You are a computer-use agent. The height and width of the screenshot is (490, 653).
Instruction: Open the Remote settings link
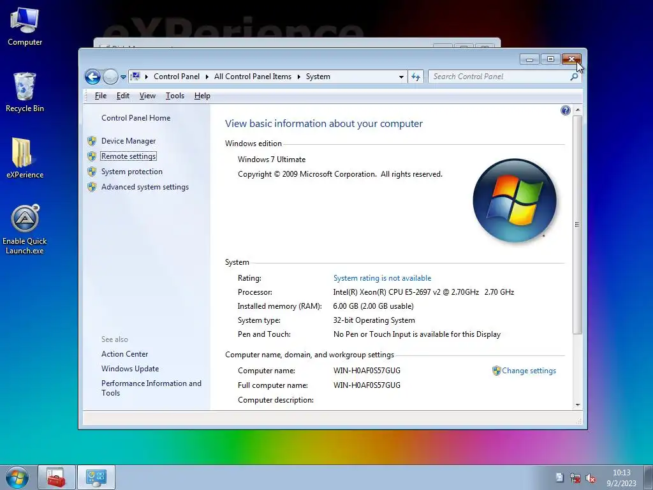(x=129, y=156)
